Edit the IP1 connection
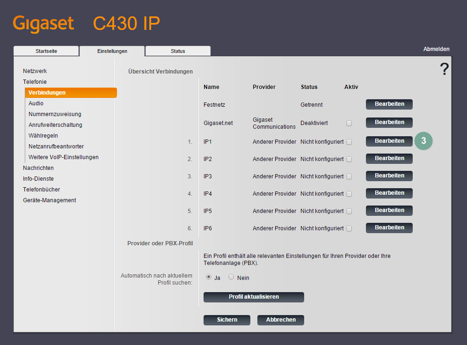467x345 pixels. (x=389, y=141)
